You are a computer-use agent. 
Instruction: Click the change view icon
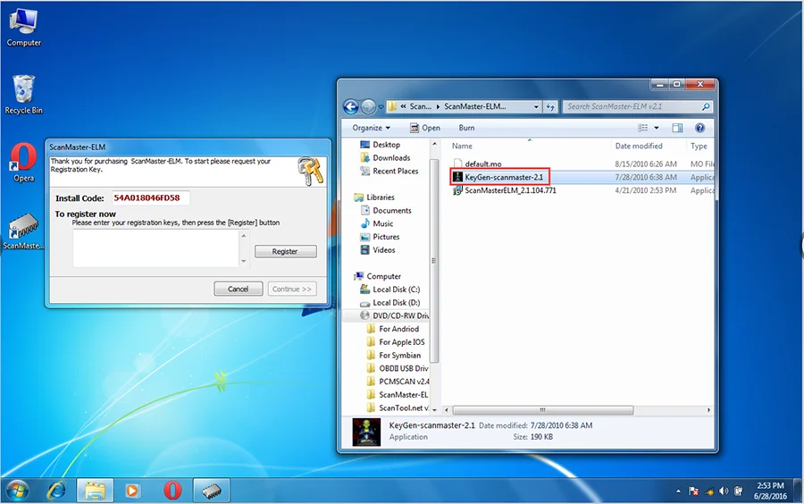pyautogui.click(x=642, y=128)
